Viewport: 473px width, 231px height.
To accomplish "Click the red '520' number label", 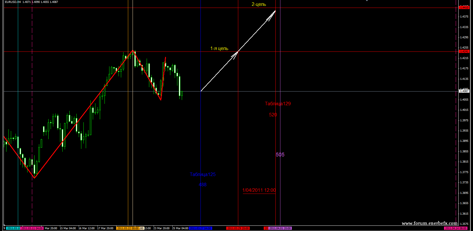I will [x=273, y=115].
